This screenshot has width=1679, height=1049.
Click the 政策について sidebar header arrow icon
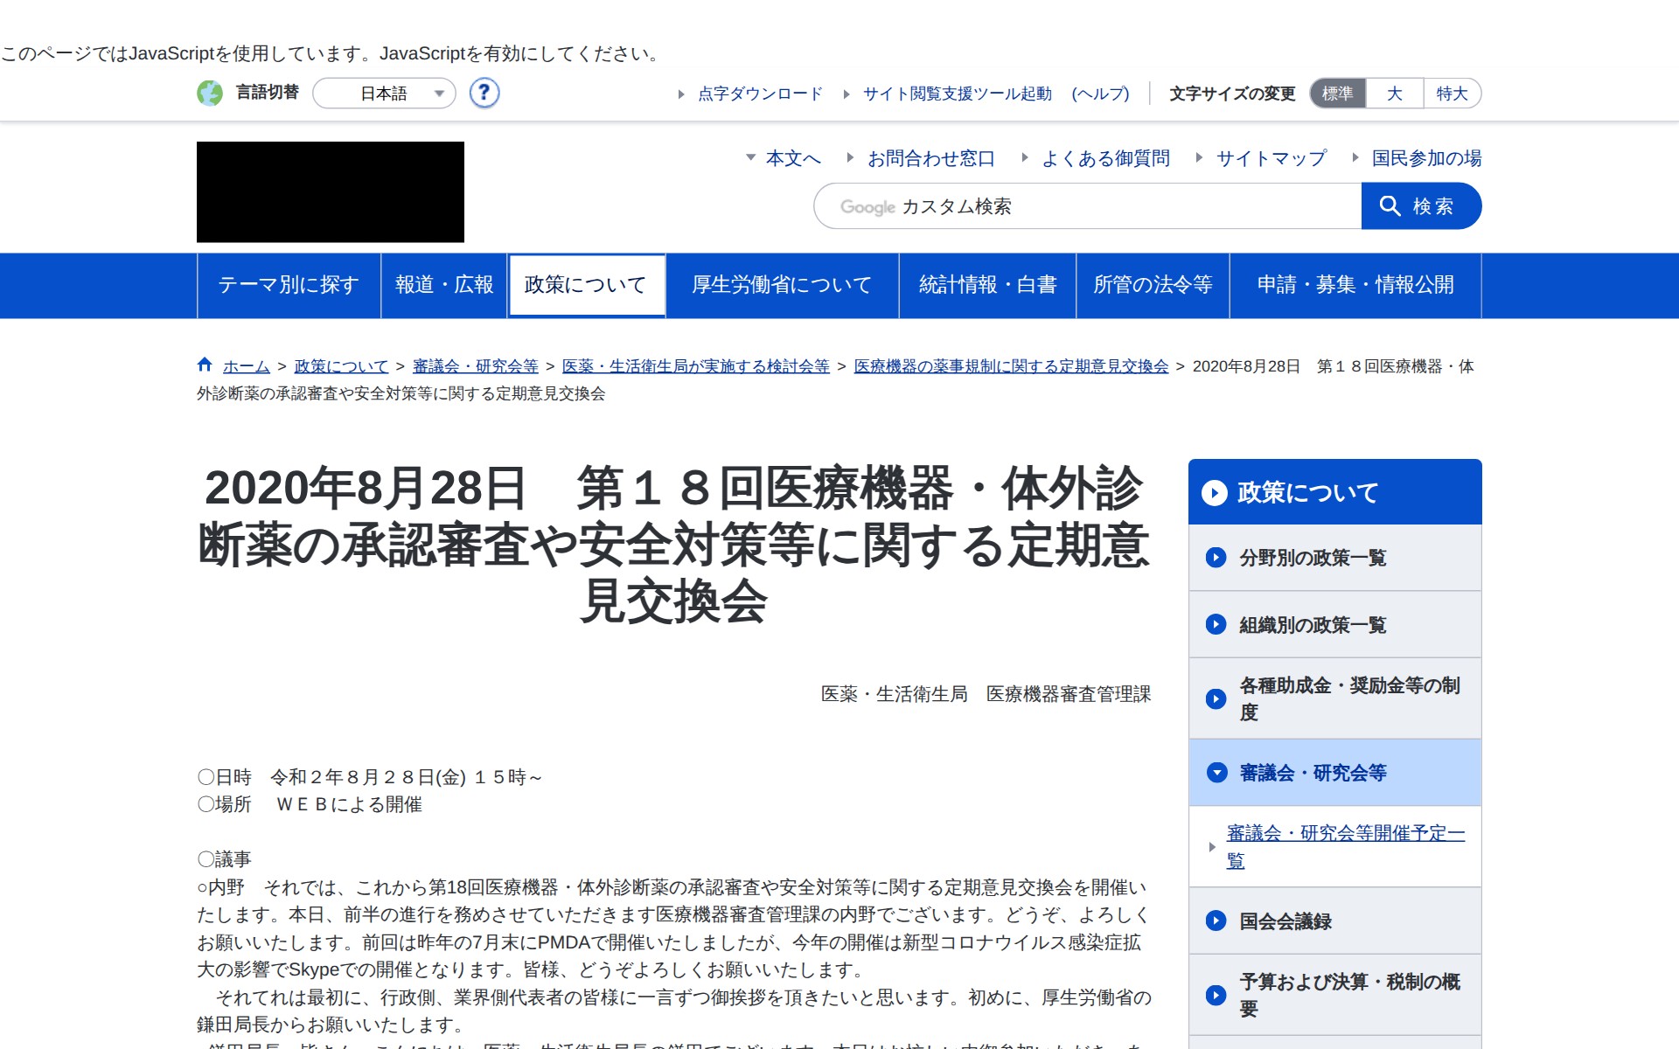tap(1214, 493)
